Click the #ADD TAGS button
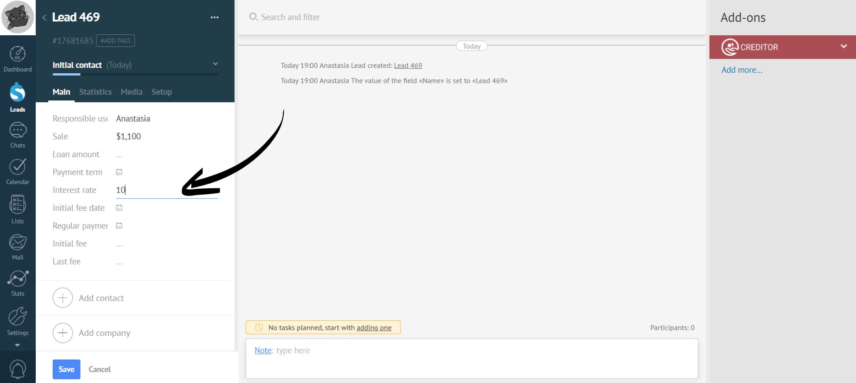 [x=115, y=41]
